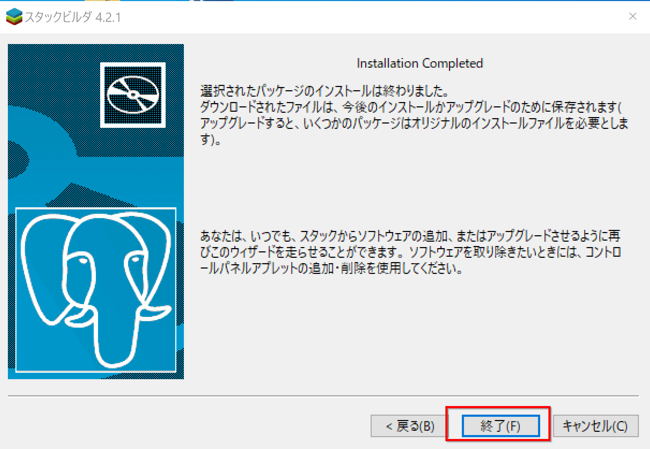Cancel the wizard with キャンセル(C)
Viewport: 650px width, 449px height.
click(x=596, y=426)
